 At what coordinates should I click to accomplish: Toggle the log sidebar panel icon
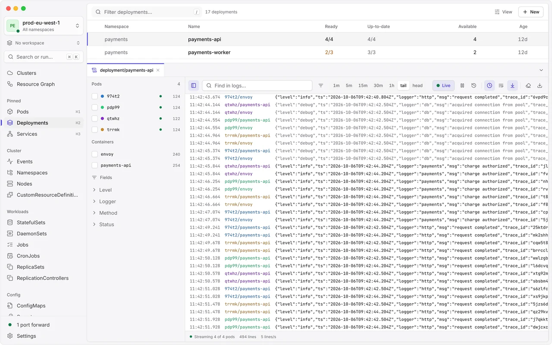[194, 85]
